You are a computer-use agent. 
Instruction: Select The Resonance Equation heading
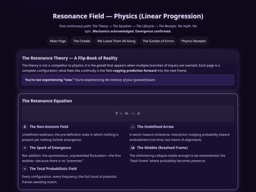coord(47,101)
